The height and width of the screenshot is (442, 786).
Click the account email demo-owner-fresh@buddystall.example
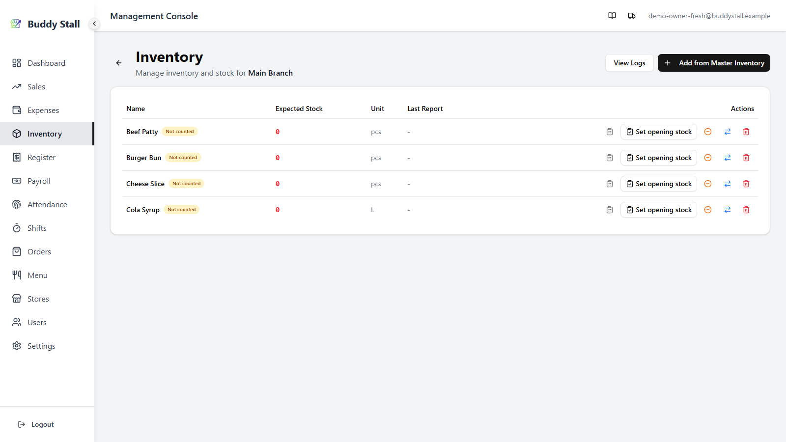[x=709, y=16]
